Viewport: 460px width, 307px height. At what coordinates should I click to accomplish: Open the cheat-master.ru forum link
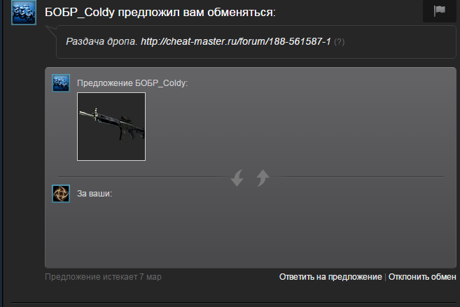pyautogui.click(x=236, y=41)
